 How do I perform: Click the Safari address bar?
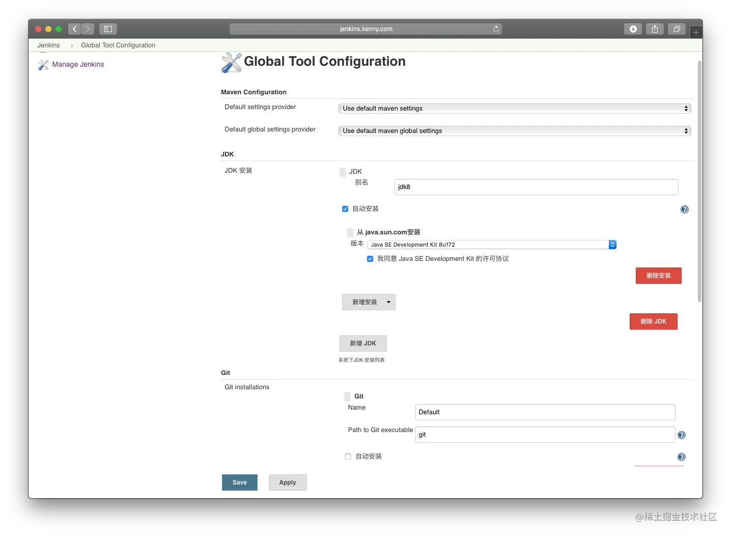(365, 29)
